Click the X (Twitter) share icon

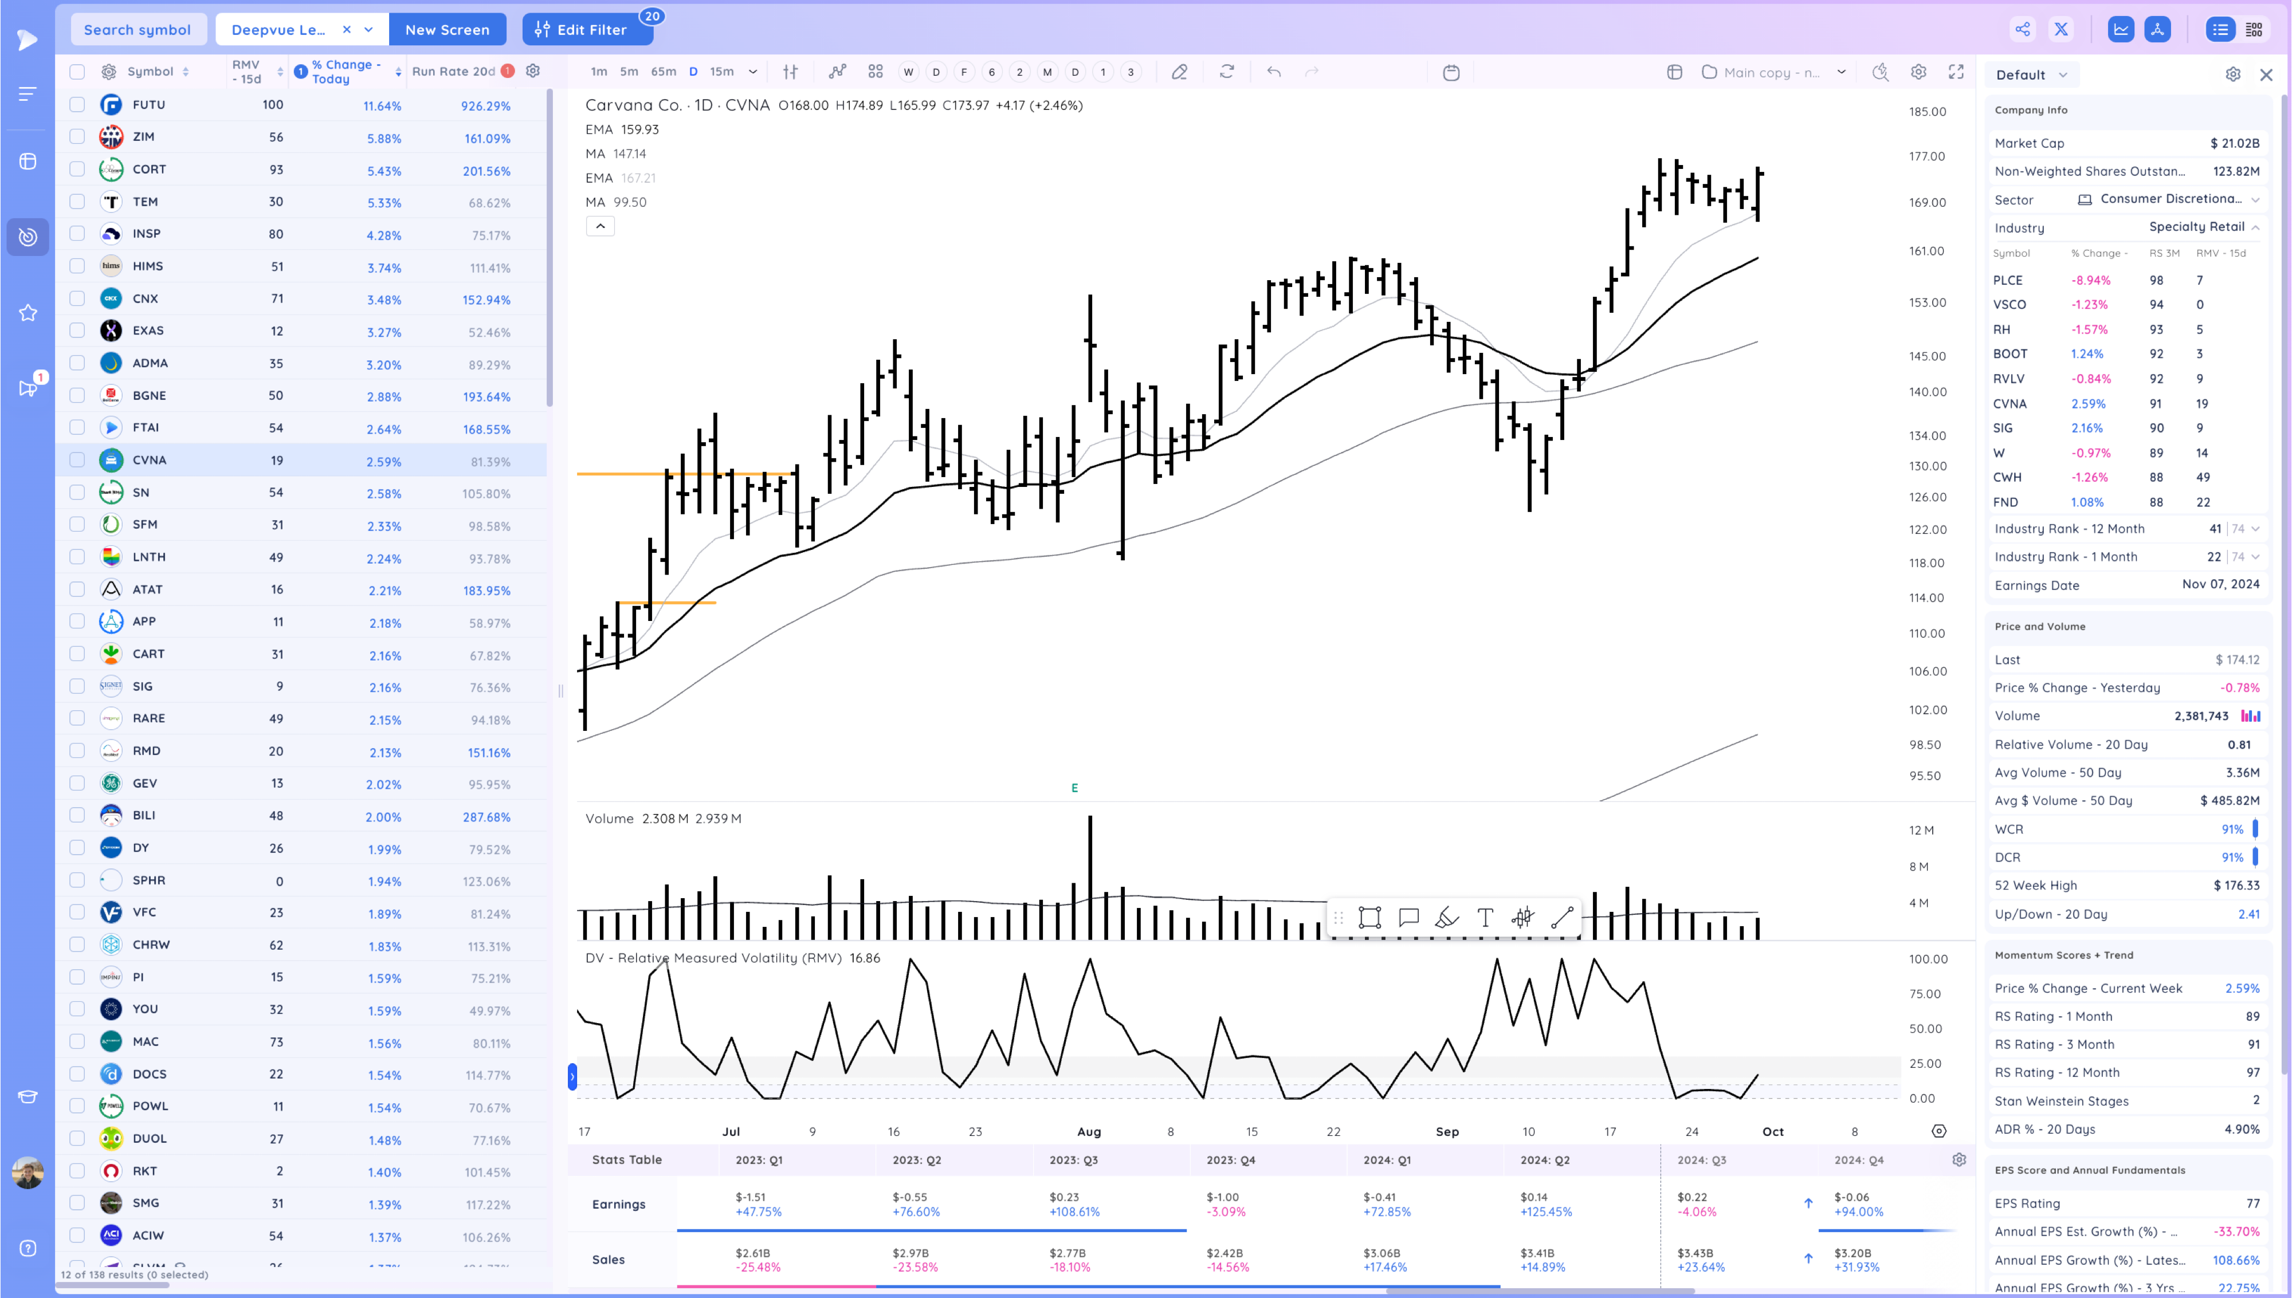(2061, 29)
